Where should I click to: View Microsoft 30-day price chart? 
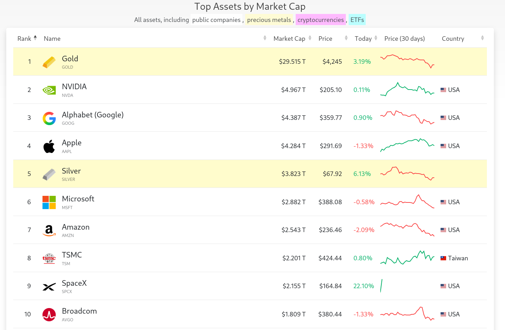(407, 201)
